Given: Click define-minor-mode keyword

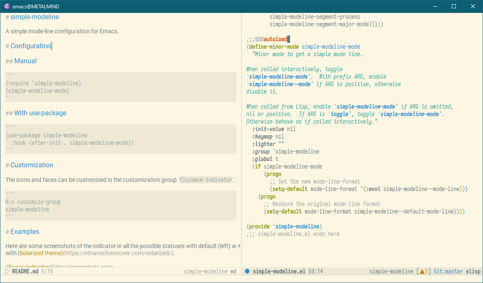Looking at the screenshot, I should point(274,47).
